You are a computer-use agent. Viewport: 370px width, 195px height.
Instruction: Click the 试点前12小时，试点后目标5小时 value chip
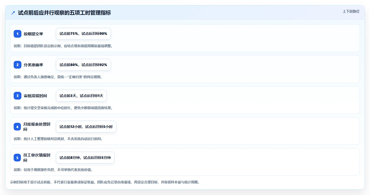(86, 127)
